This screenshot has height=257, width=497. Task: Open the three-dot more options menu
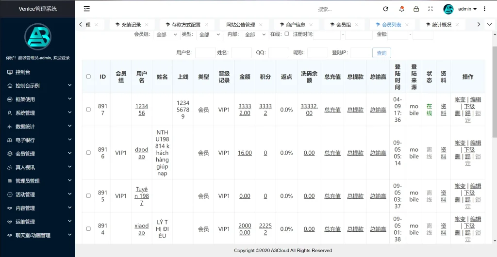(484, 9)
